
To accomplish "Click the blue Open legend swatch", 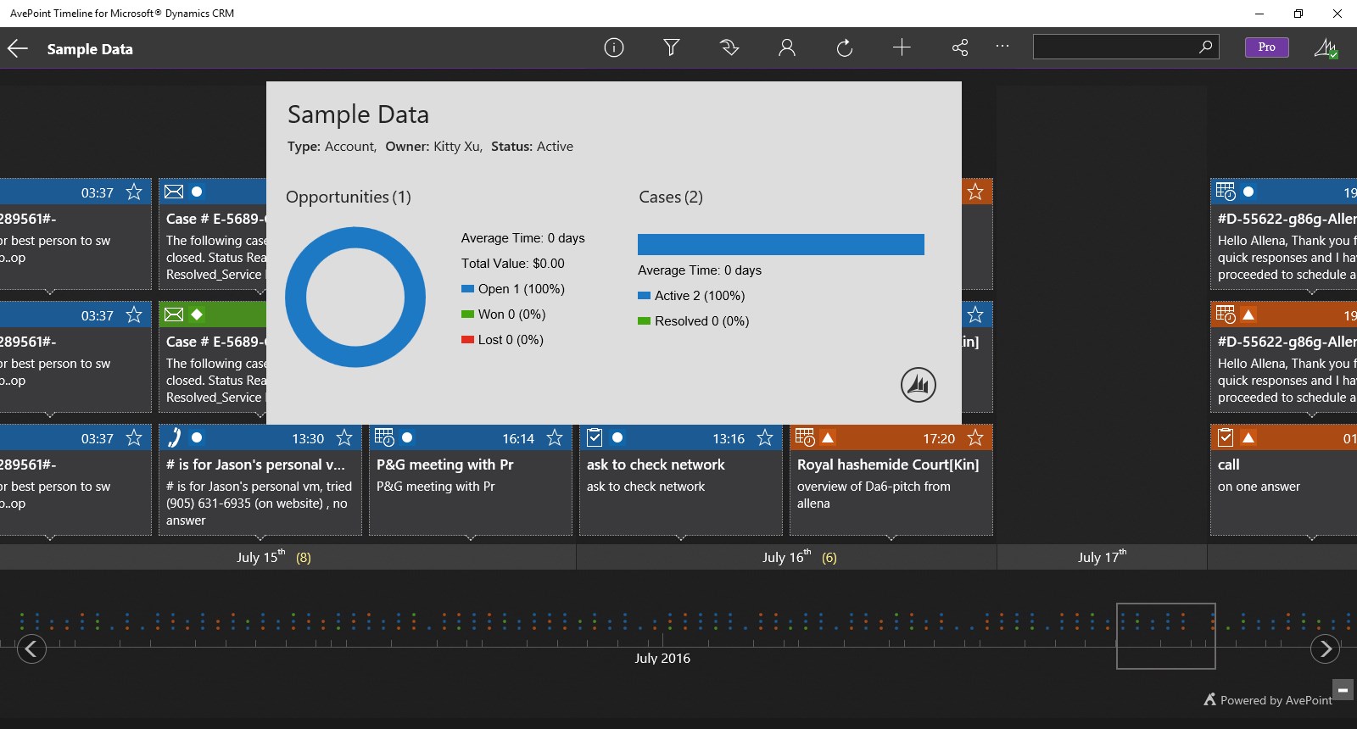I will (467, 289).
